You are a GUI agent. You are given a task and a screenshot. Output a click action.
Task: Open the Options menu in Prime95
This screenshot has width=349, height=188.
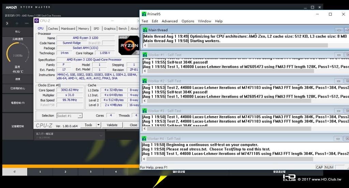click(x=188, y=21)
